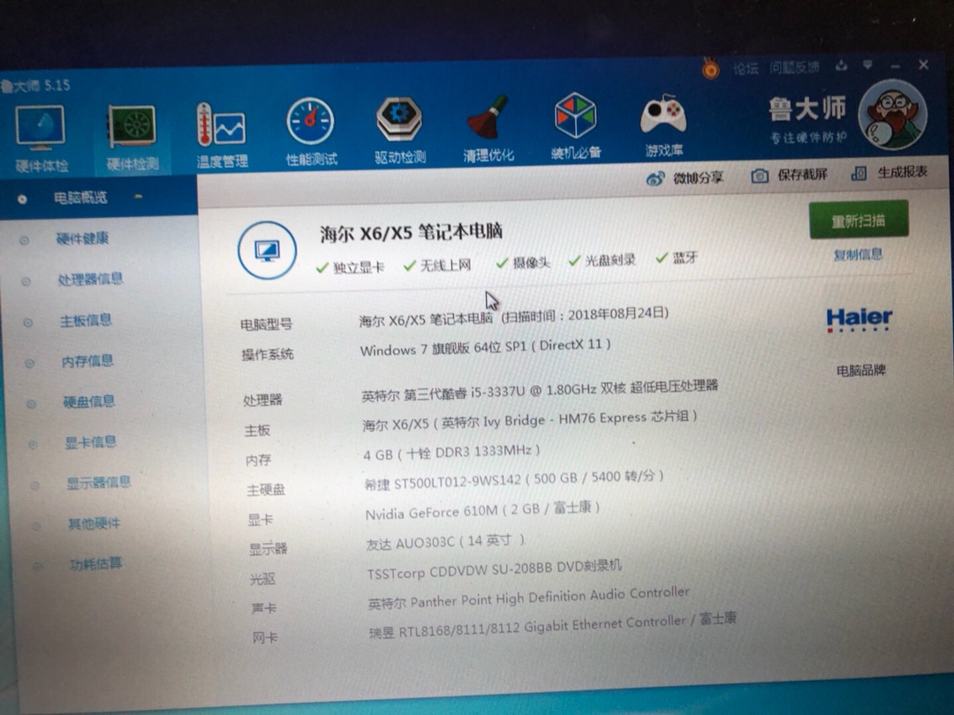Open 装机必备 essential software cube icon
The width and height of the screenshot is (954, 715).
(x=576, y=126)
